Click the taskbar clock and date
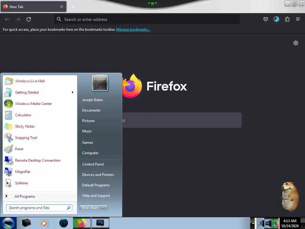Viewport: 305px width, 229px height. [290, 223]
